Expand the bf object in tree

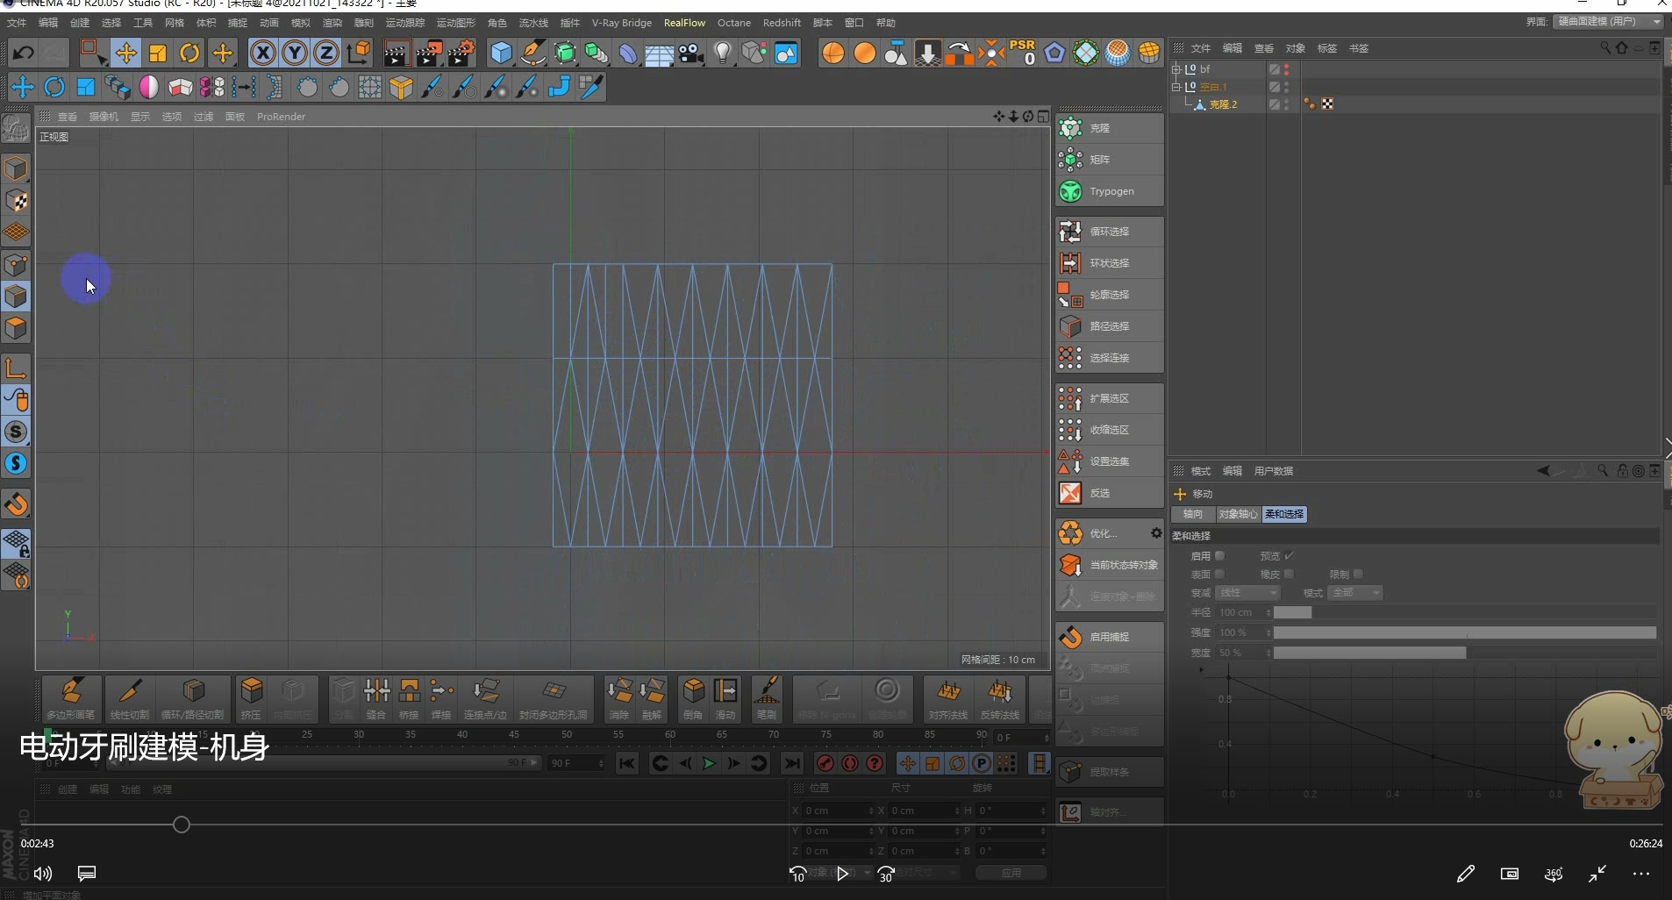coord(1176,69)
